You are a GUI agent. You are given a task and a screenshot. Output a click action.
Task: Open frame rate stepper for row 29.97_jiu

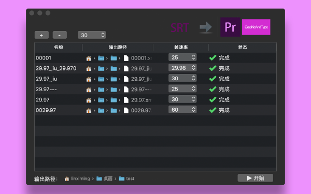click(x=182, y=79)
